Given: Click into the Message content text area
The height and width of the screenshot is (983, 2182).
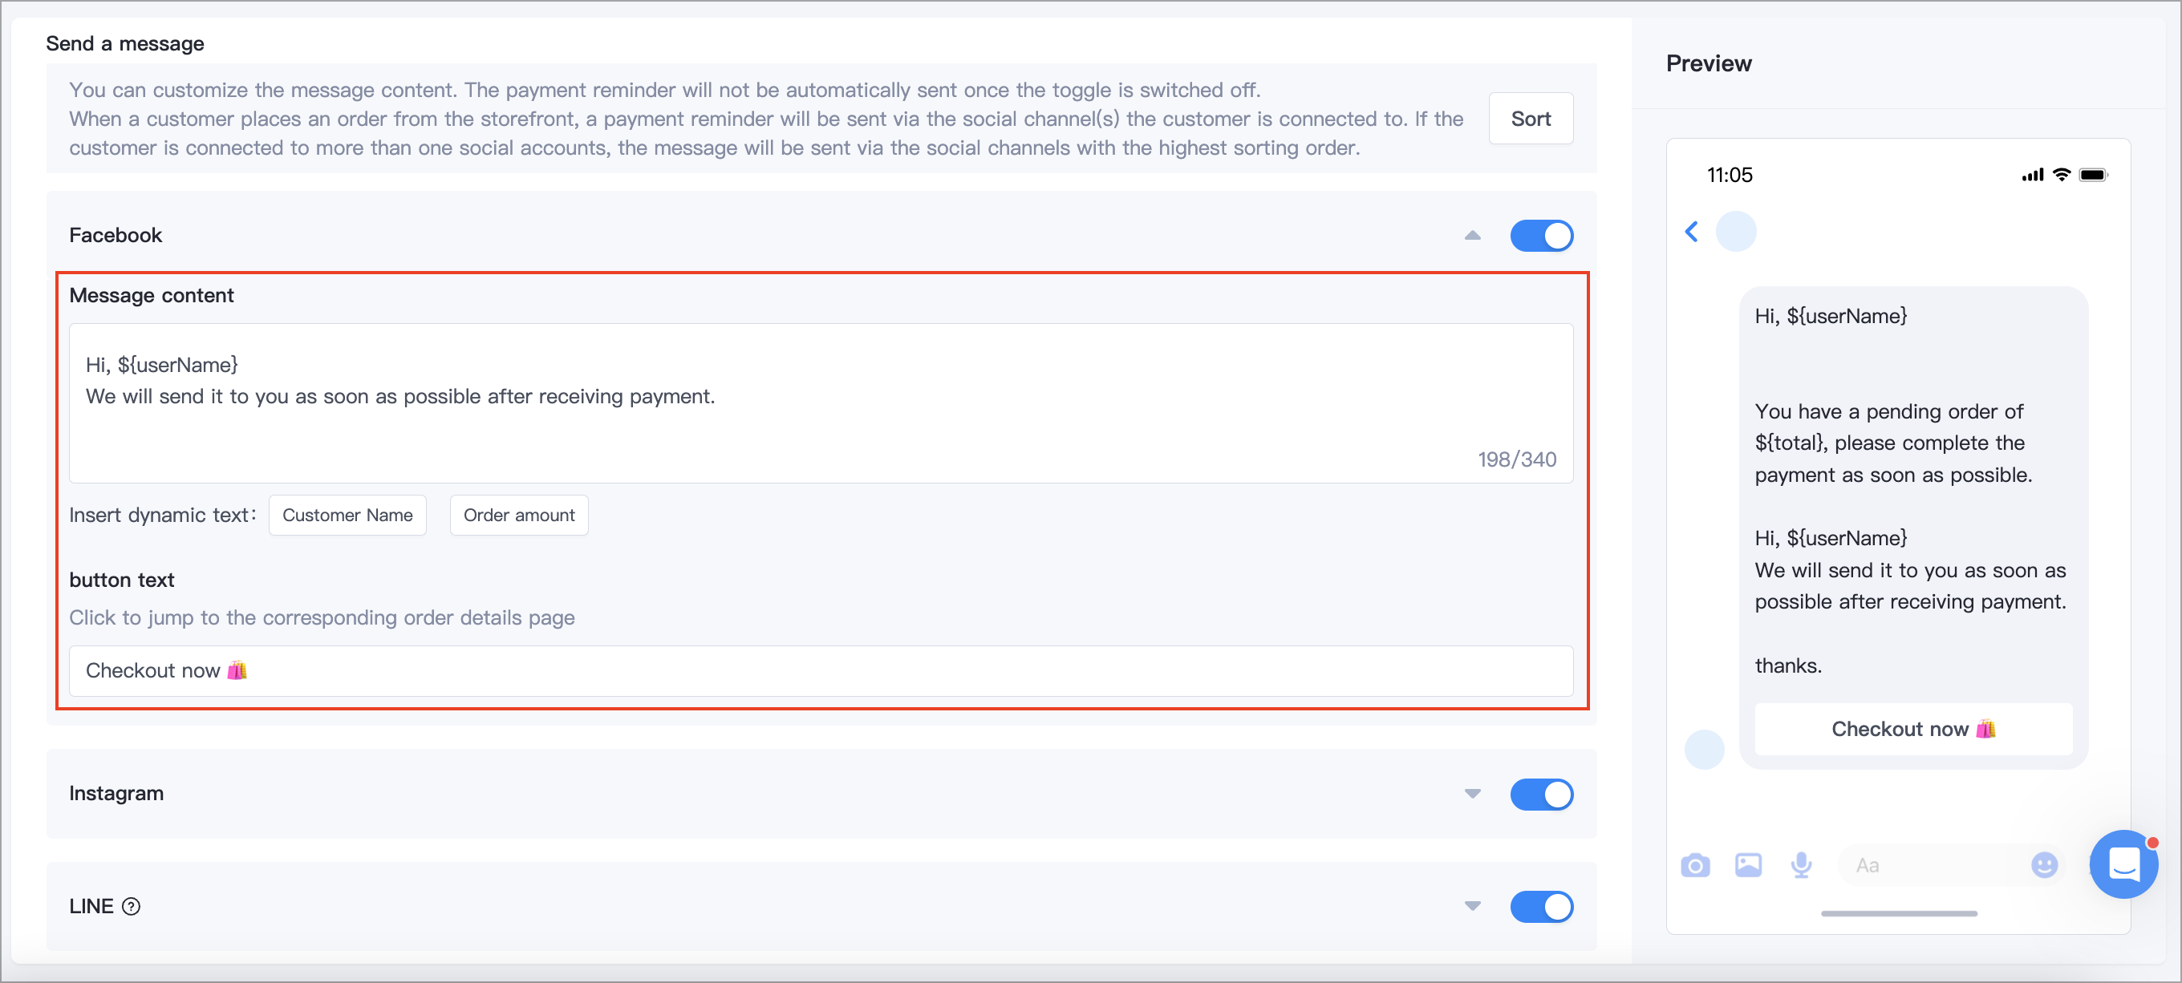Looking at the screenshot, I should point(821,404).
